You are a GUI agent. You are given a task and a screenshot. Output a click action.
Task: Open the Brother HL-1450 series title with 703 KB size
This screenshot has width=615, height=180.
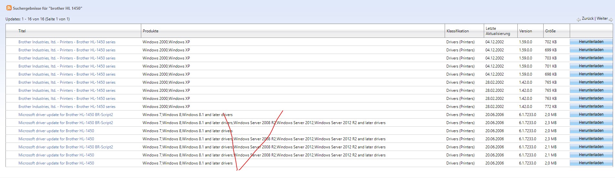tap(67, 58)
